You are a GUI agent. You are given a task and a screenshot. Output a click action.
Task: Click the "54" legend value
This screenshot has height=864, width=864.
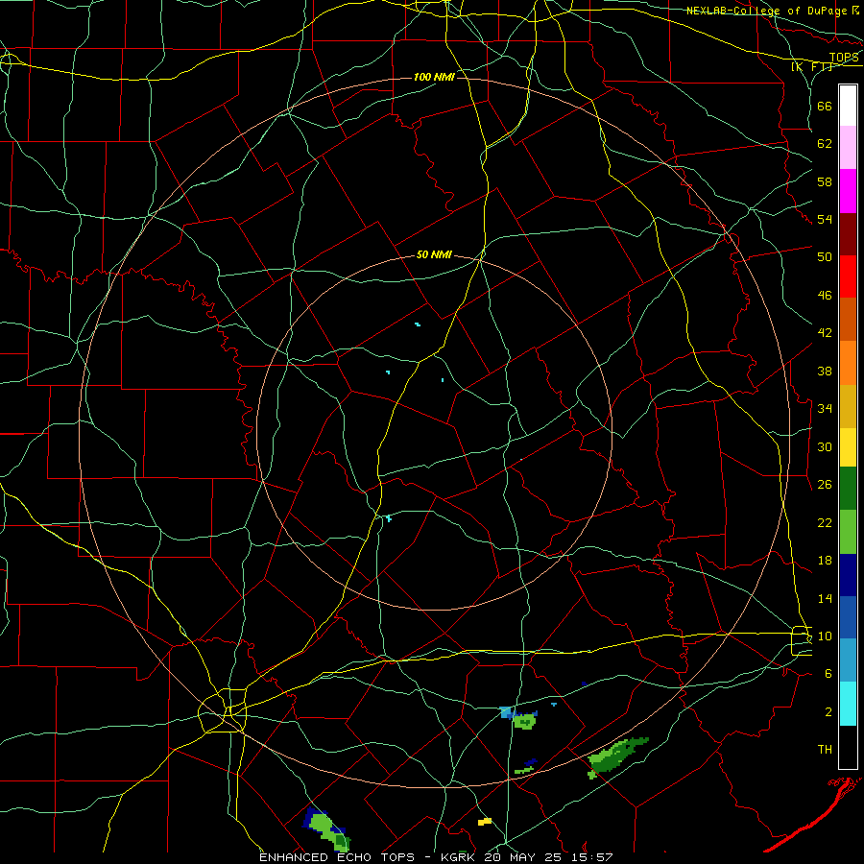click(825, 219)
